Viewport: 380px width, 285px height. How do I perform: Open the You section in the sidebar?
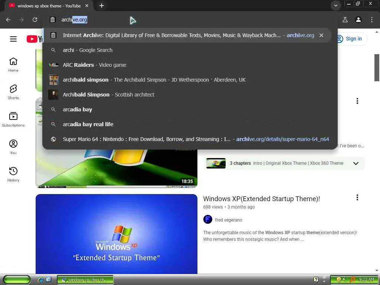coord(13,147)
